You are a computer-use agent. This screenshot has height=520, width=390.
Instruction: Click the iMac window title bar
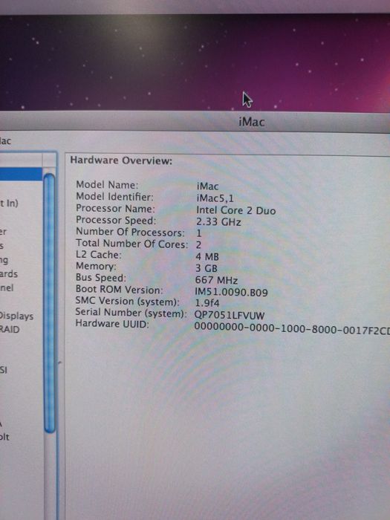coord(195,122)
